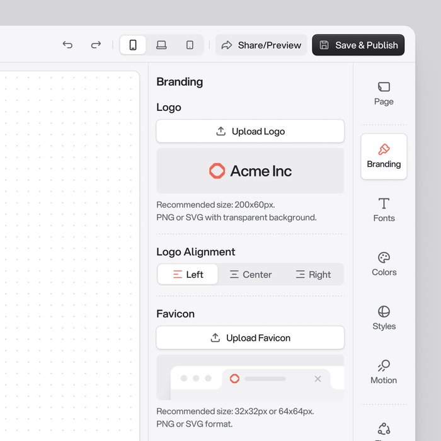The width and height of the screenshot is (441, 441).
Task: Open the Styles sidebar section
Action: (384, 318)
